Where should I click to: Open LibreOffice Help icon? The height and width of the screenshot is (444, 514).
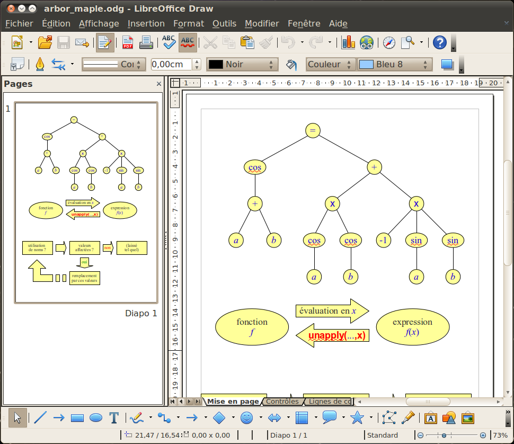point(440,42)
